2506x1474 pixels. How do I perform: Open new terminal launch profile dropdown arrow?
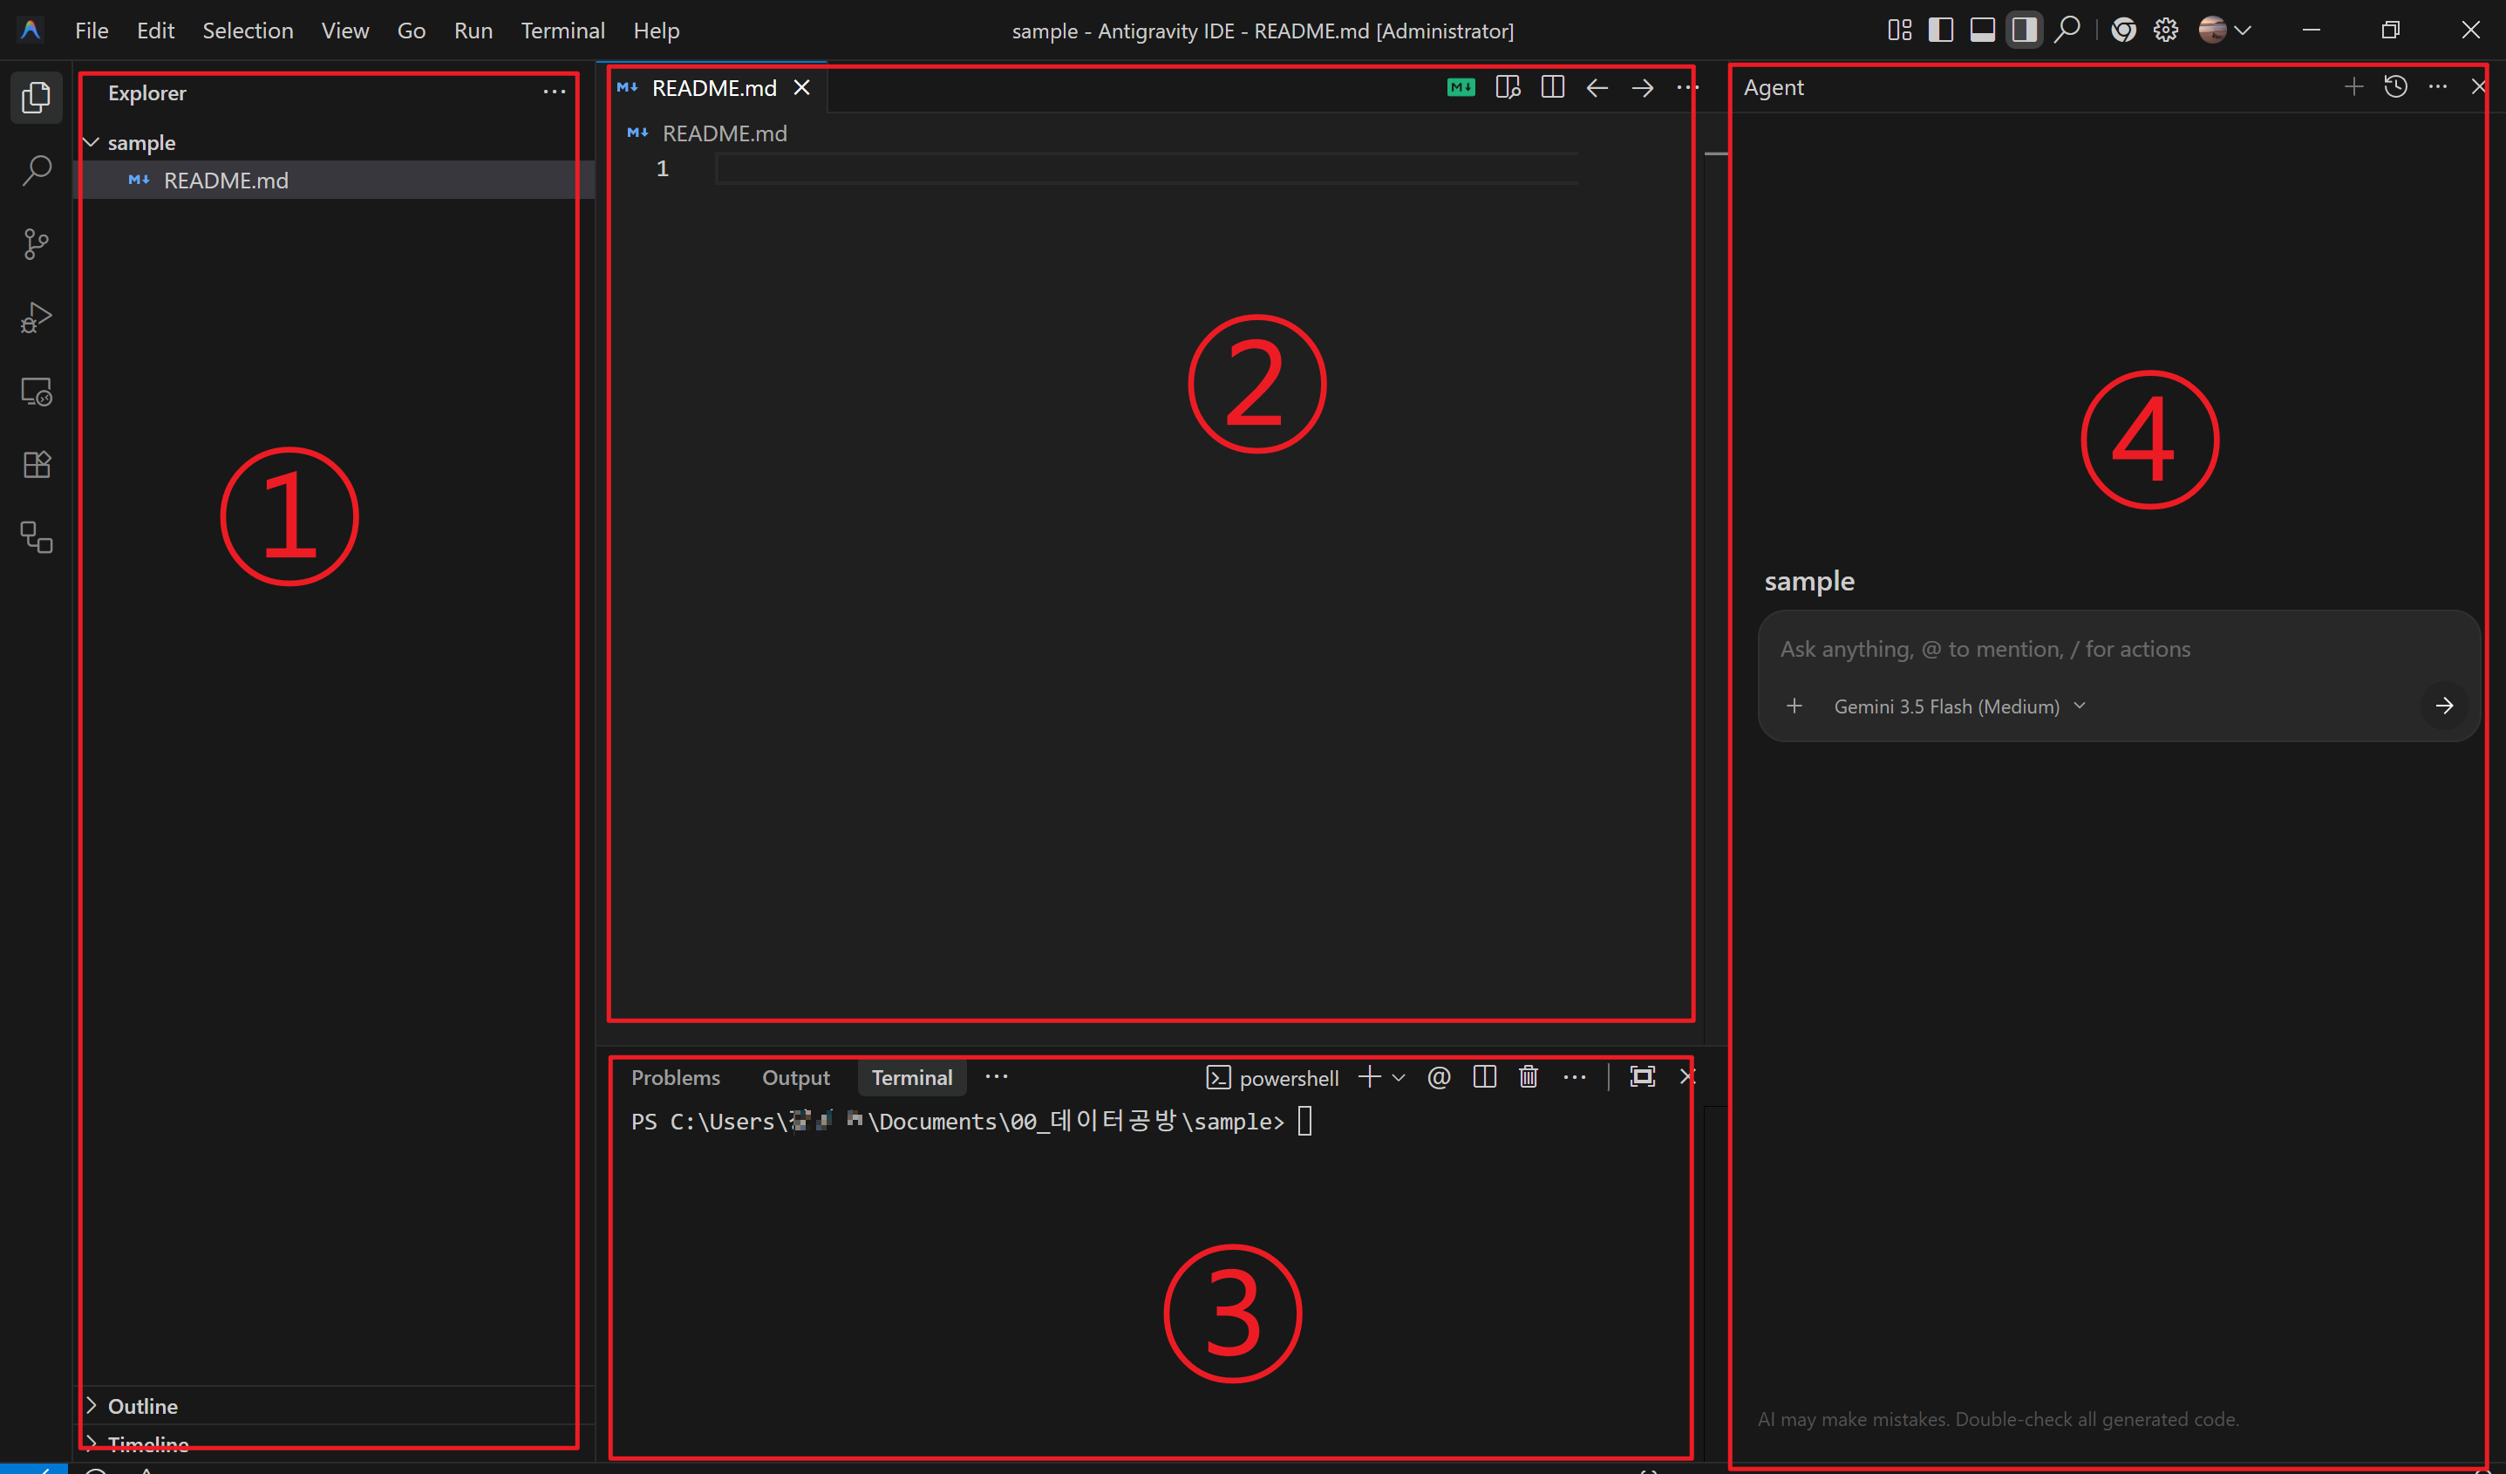(1399, 1077)
